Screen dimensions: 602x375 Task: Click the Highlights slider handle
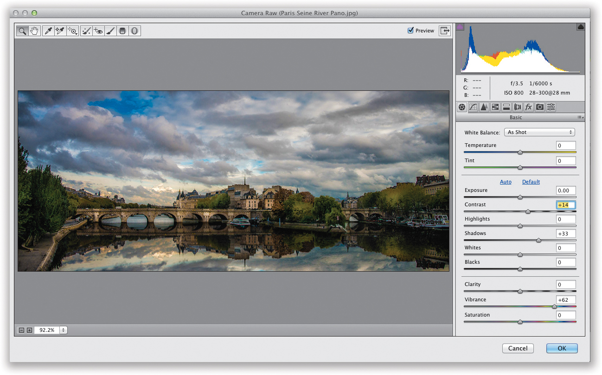pyautogui.click(x=520, y=226)
